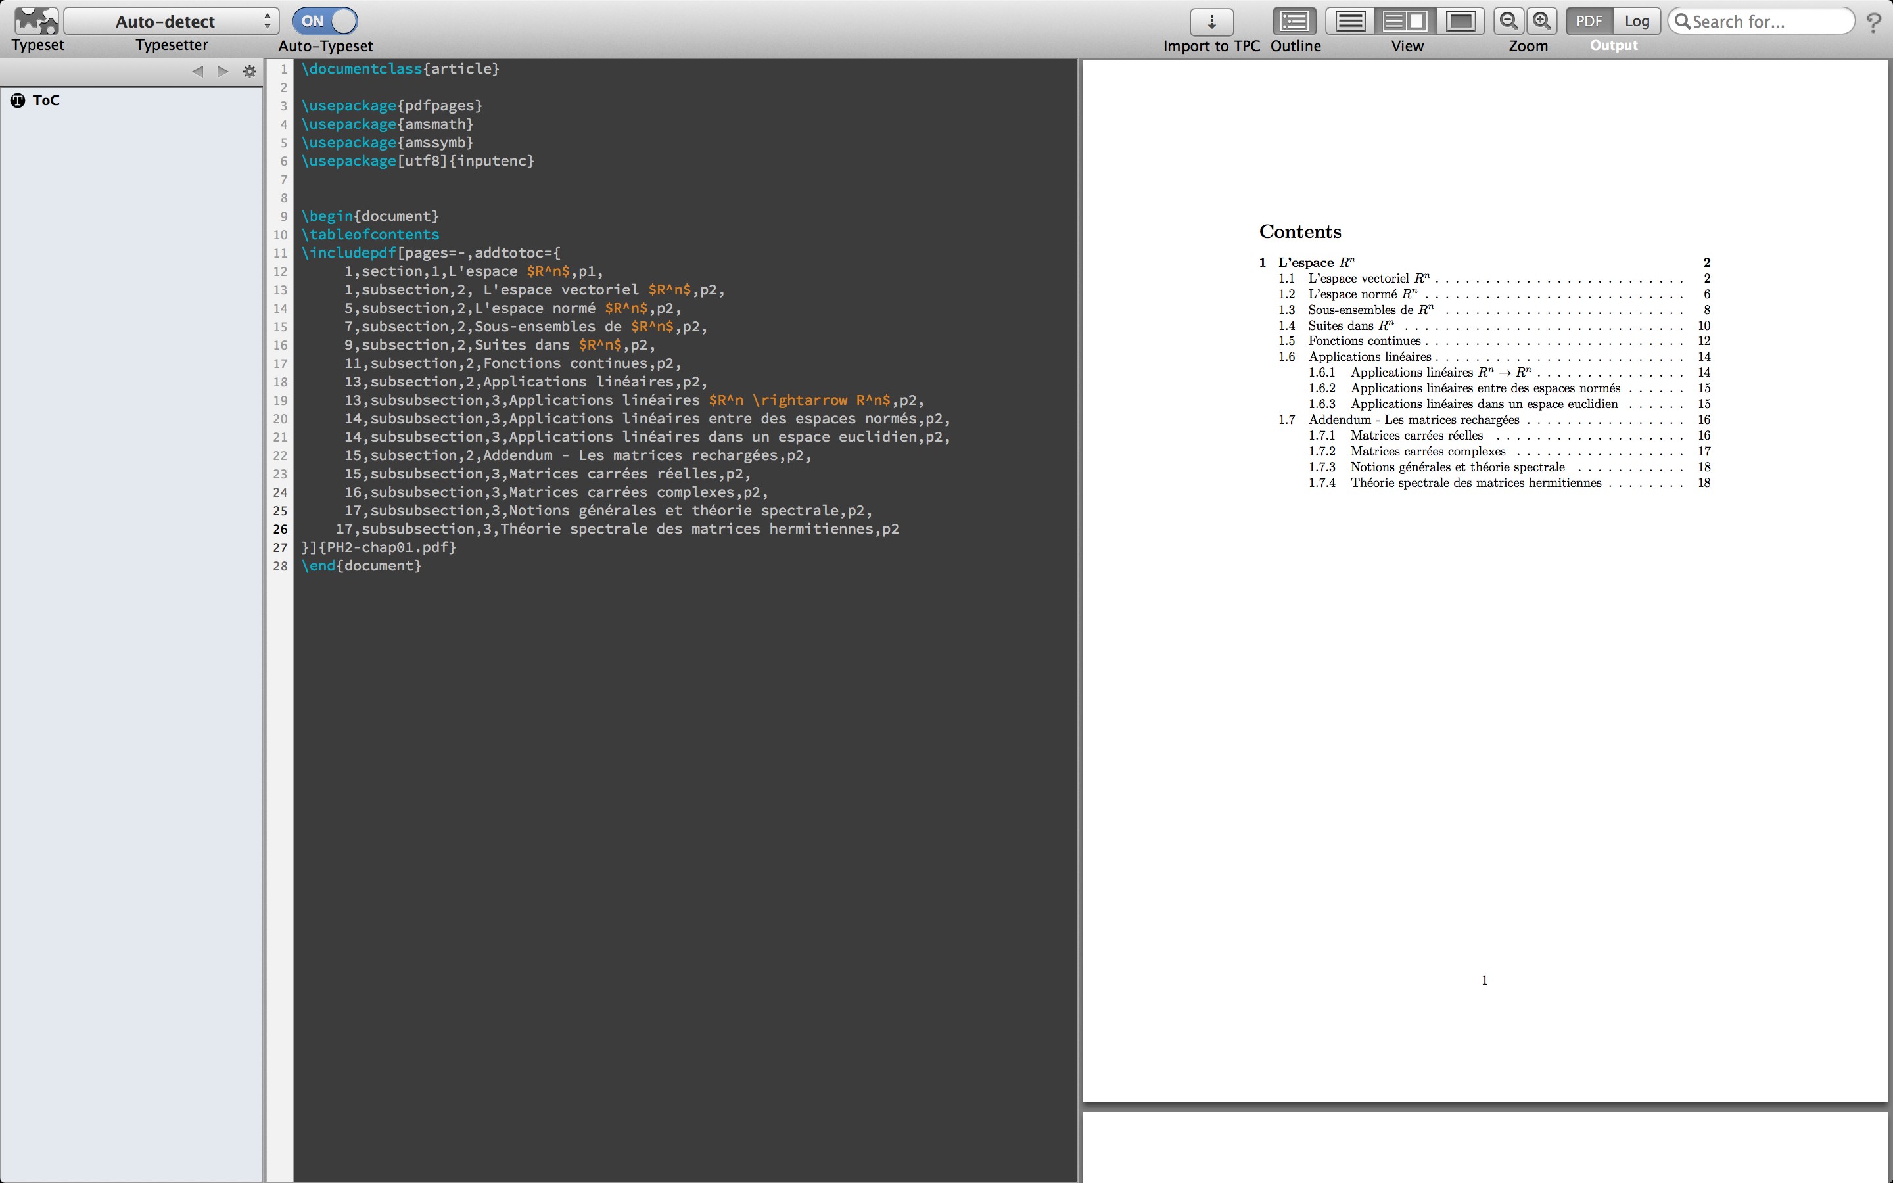The height and width of the screenshot is (1183, 1893).
Task: Click the Sous-ensembles de line in the editor
Action: point(526,327)
